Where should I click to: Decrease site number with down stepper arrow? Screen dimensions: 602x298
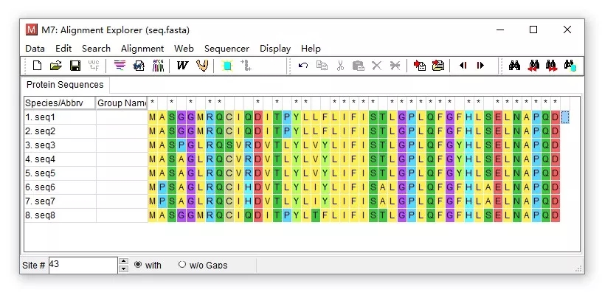click(x=124, y=268)
